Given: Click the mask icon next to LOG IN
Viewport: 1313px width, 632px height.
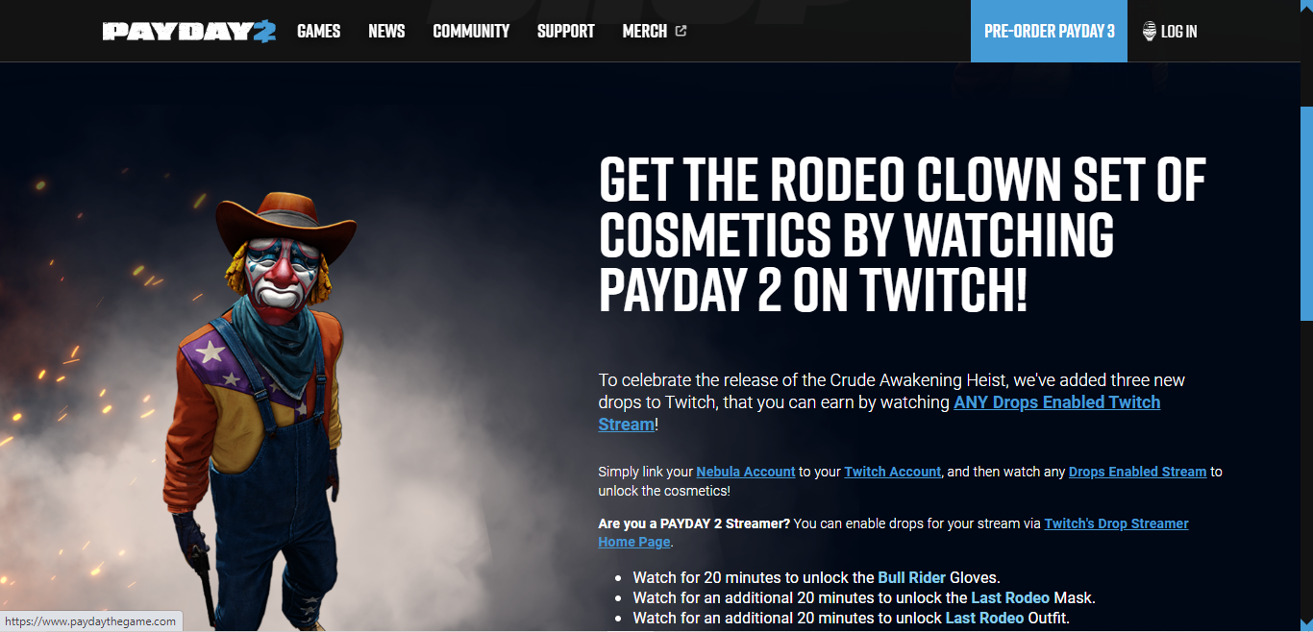Looking at the screenshot, I should click(1149, 31).
